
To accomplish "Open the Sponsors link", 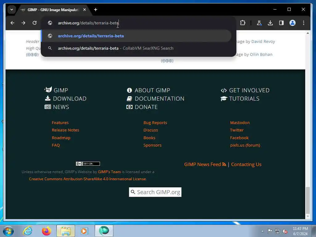I will (152, 145).
